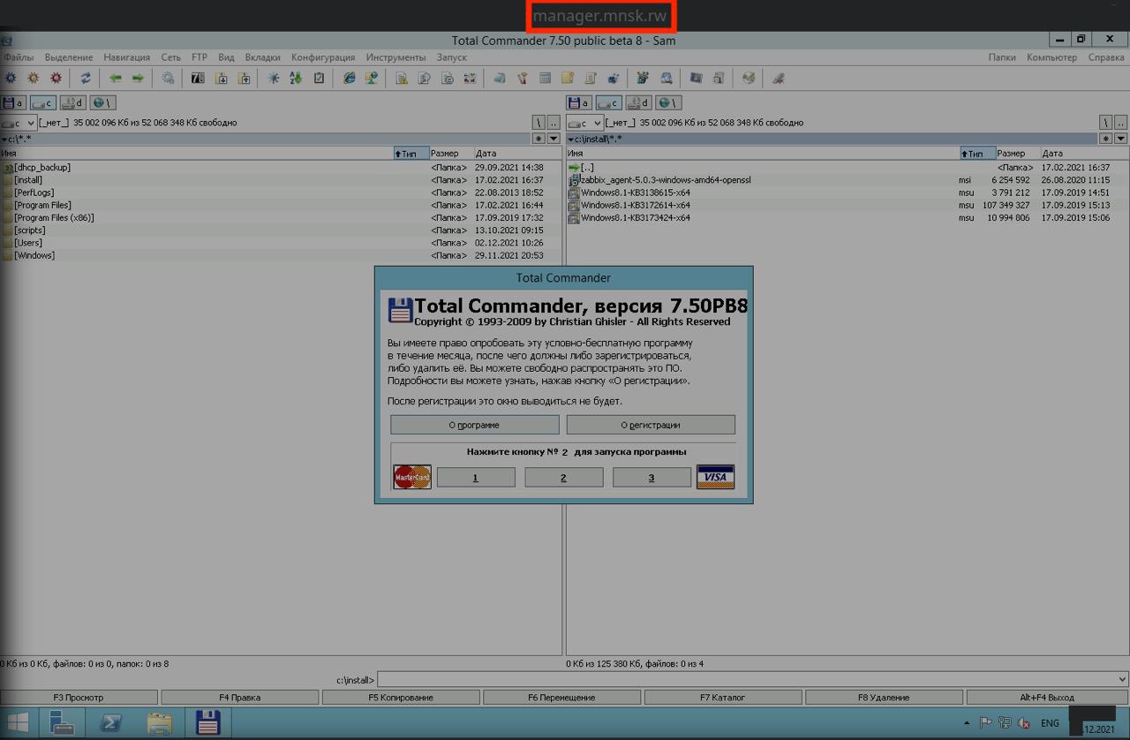This screenshot has height=740, width=1130.
Task: Click the blue gear icon in toolbar
Action: [x=11, y=78]
